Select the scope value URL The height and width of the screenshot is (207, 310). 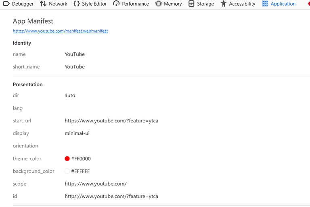click(96, 184)
